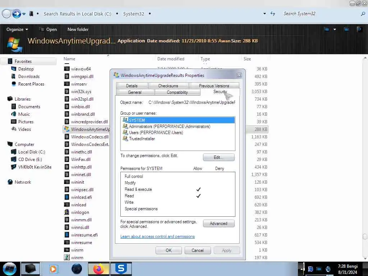368x276 pixels.
Task: Open the view options dropdown arrow
Action: pyautogui.click(x=335, y=29)
